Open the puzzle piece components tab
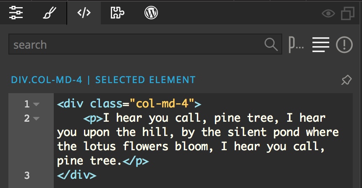The height and width of the screenshot is (188, 362). 117,13
